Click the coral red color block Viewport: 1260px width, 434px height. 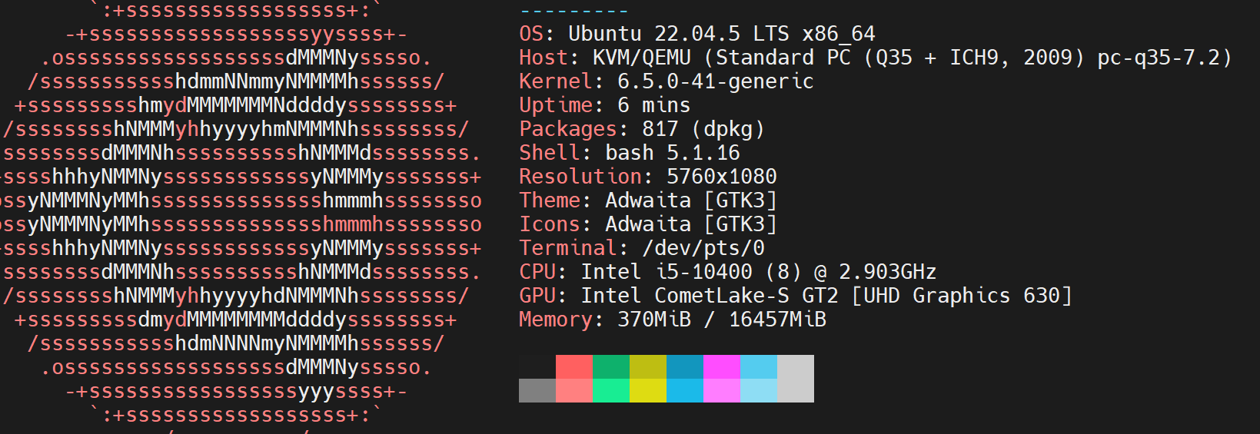[x=574, y=366]
